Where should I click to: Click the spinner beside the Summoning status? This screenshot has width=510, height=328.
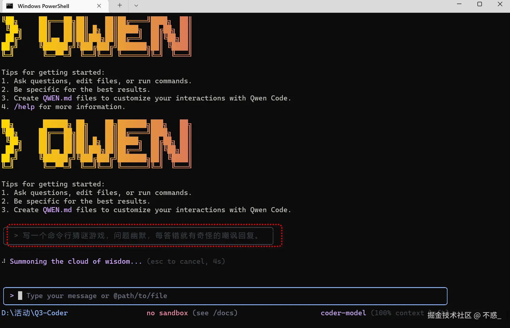pyautogui.click(x=4, y=261)
